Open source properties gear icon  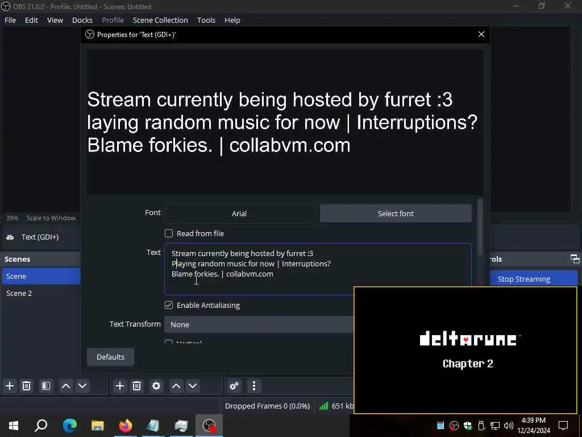pos(156,386)
